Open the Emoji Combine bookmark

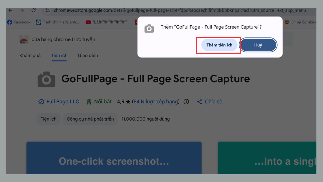(300, 22)
